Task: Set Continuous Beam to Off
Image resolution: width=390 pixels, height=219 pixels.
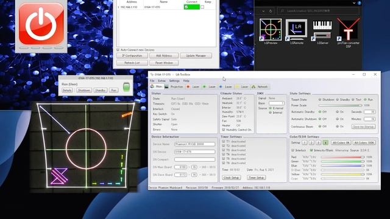Action: point(320,127)
